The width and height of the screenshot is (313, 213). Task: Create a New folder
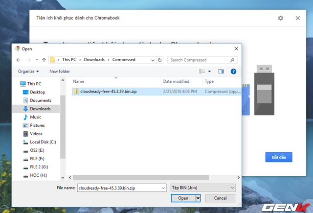point(60,71)
